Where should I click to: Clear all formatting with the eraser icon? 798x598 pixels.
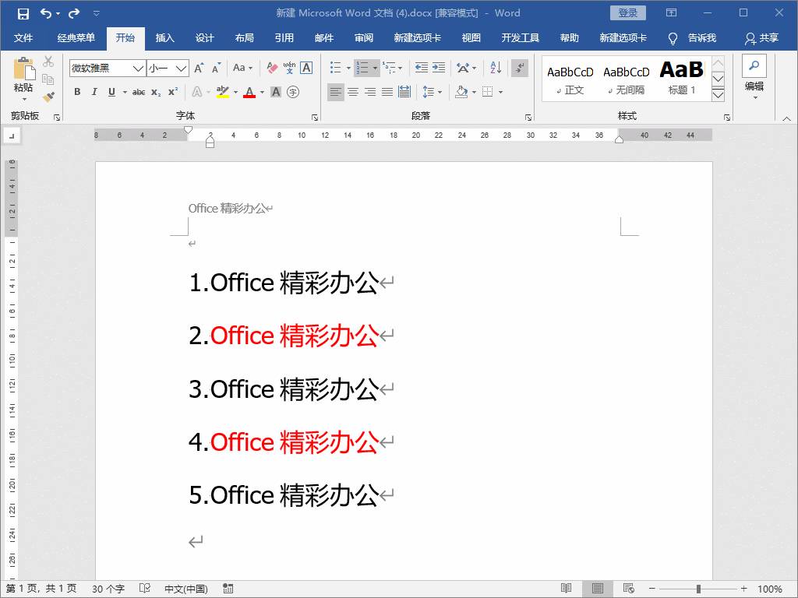(272, 68)
